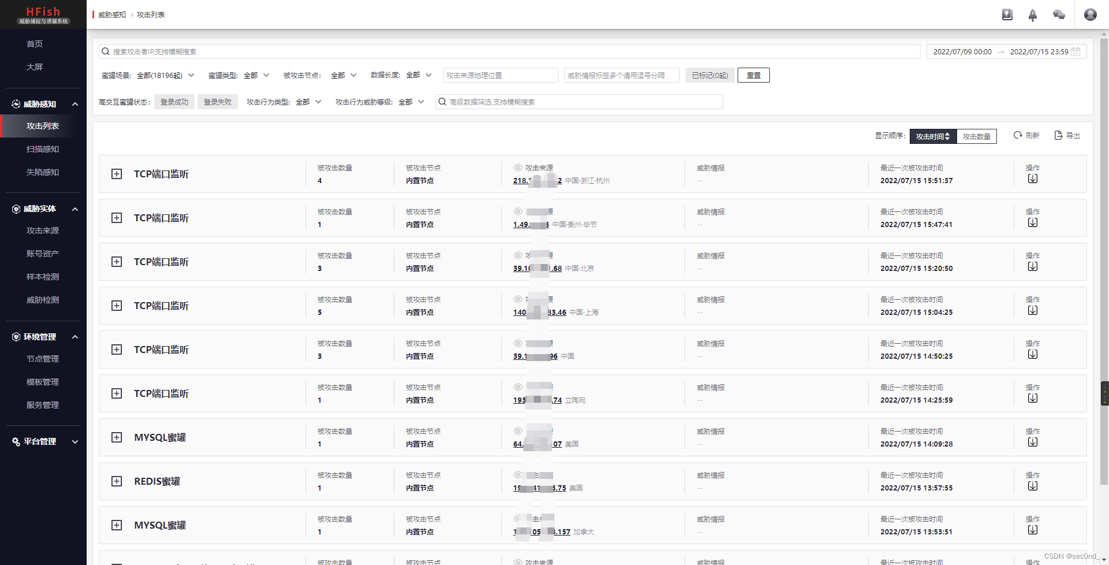Click 威胁感知 in breadcrumb
Screen dimensions: 1109x565
112,14
